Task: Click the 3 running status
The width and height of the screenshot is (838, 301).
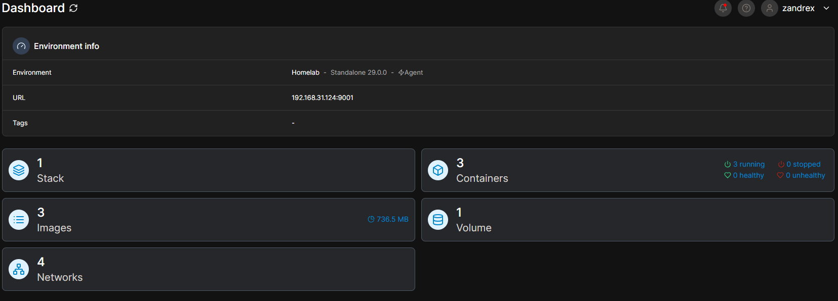Action: point(744,164)
